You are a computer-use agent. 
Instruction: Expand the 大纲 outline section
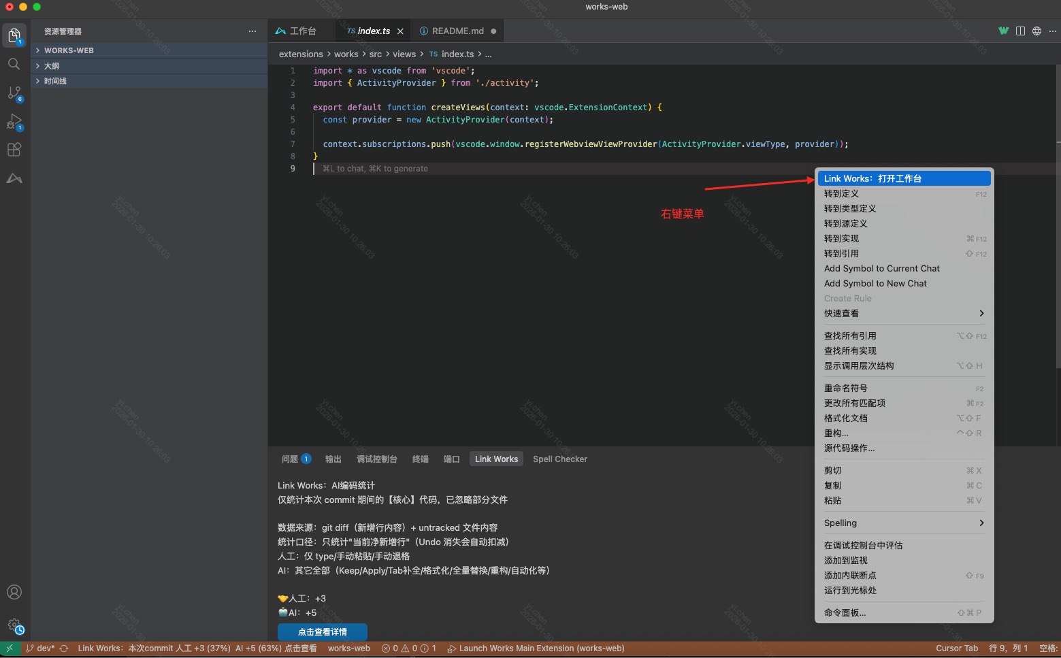[52, 66]
